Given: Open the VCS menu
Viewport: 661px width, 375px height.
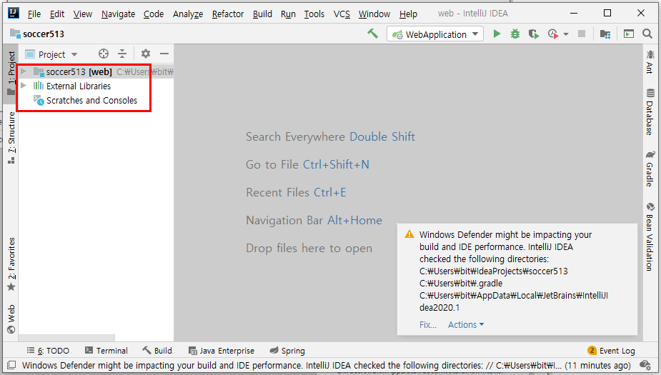Looking at the screenshot, I should point(342,14).
